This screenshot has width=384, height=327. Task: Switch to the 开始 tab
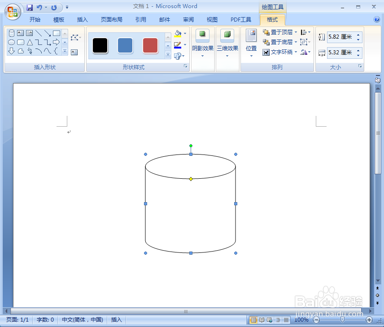click(x=35, y=20)
